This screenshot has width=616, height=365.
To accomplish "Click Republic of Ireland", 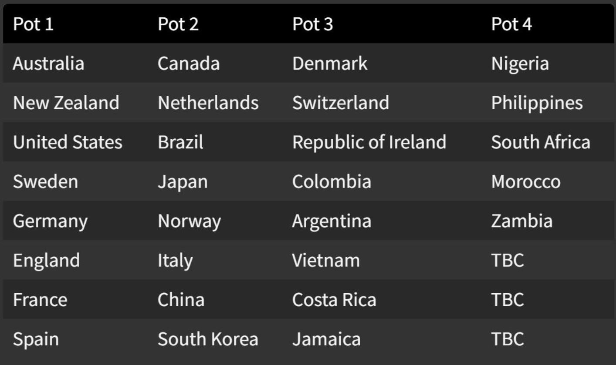I will pos(369,142).
